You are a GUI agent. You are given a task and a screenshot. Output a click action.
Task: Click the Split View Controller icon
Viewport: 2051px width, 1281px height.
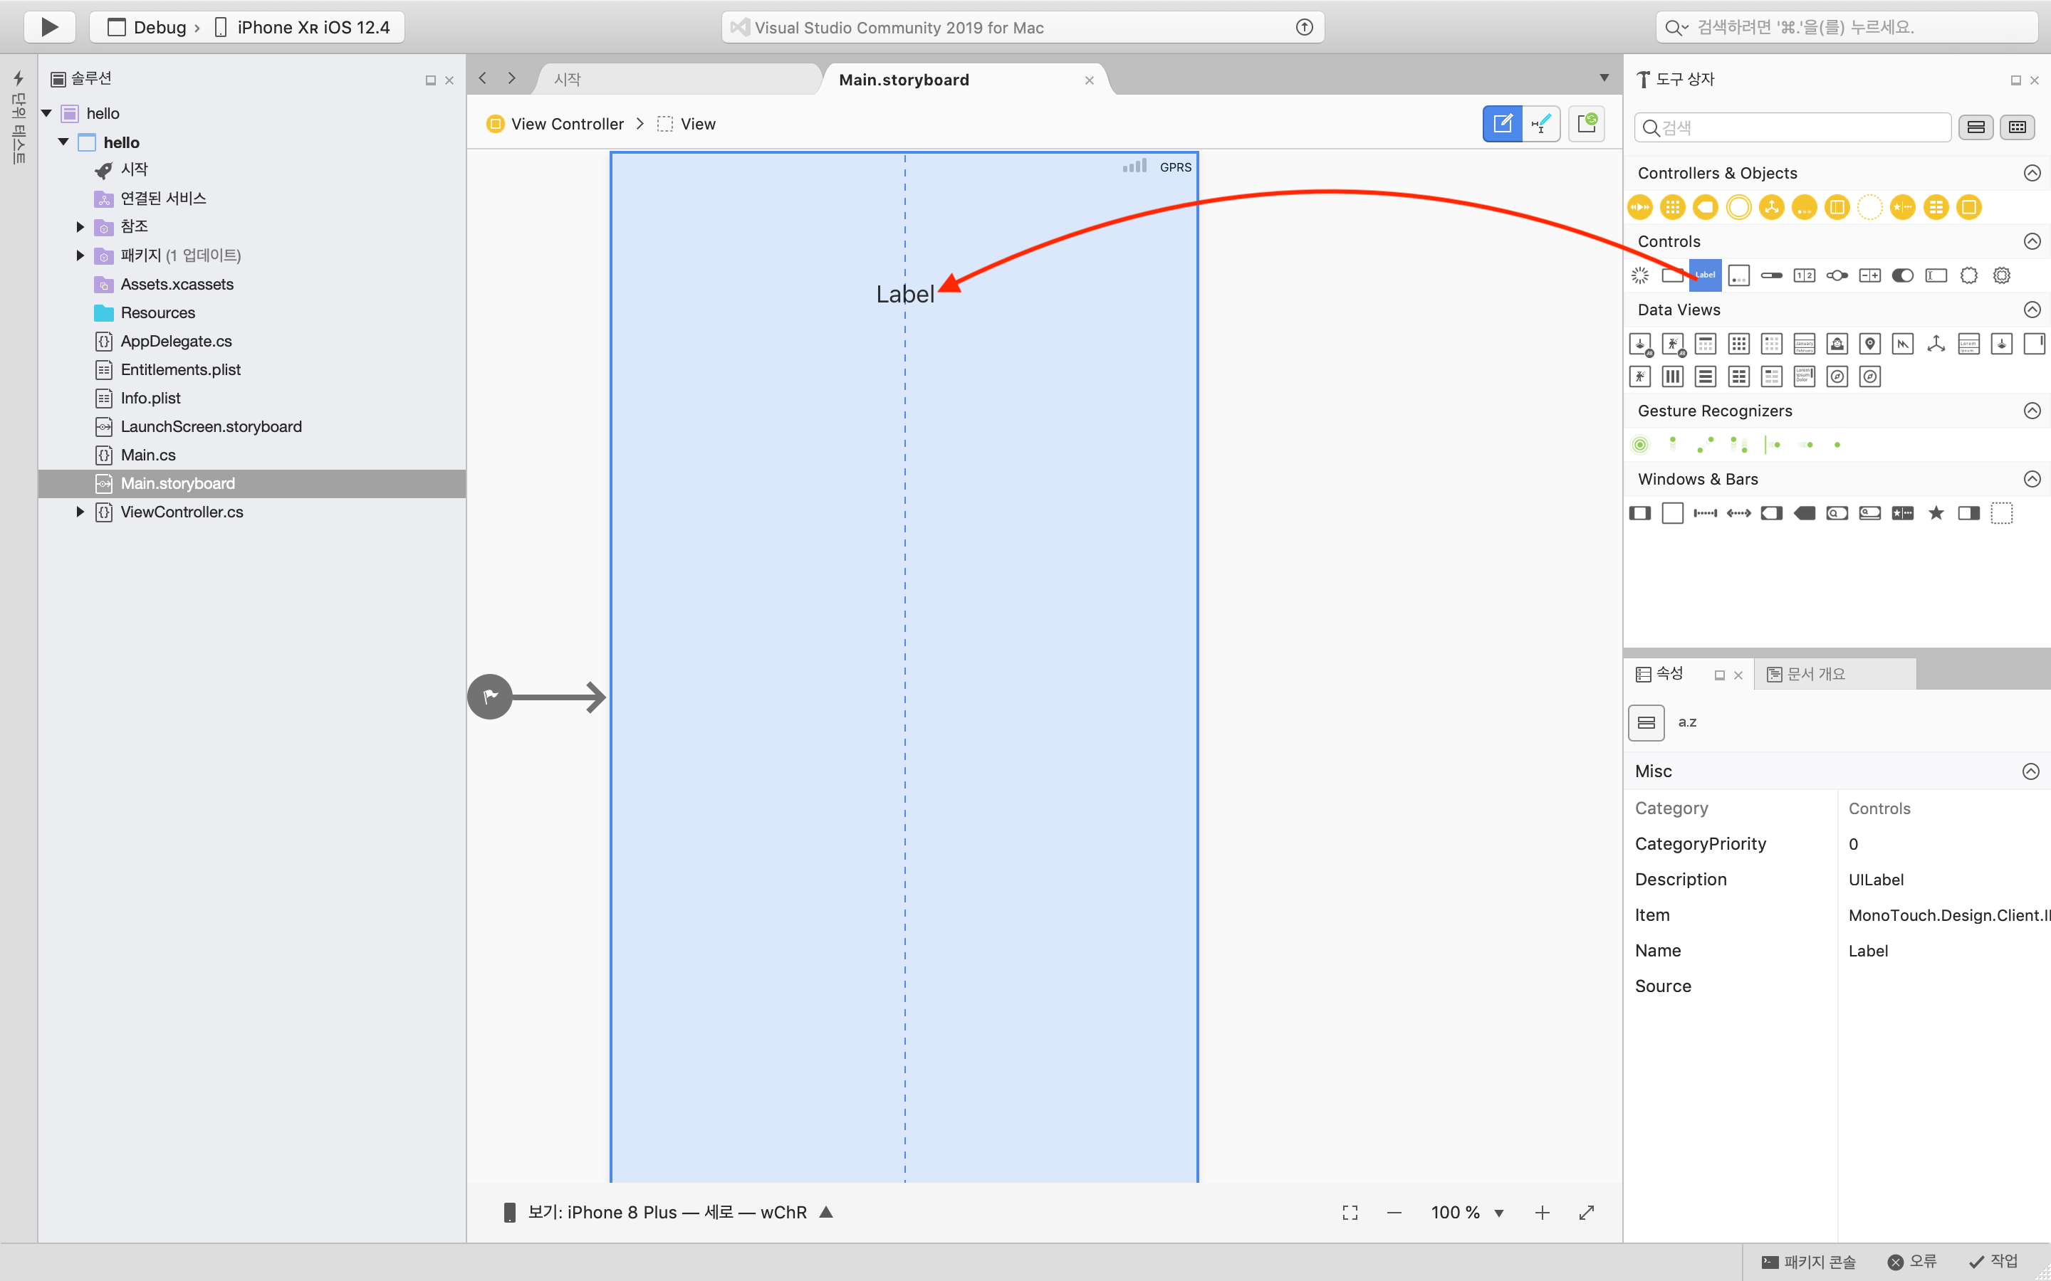[x=1837, y=206]
